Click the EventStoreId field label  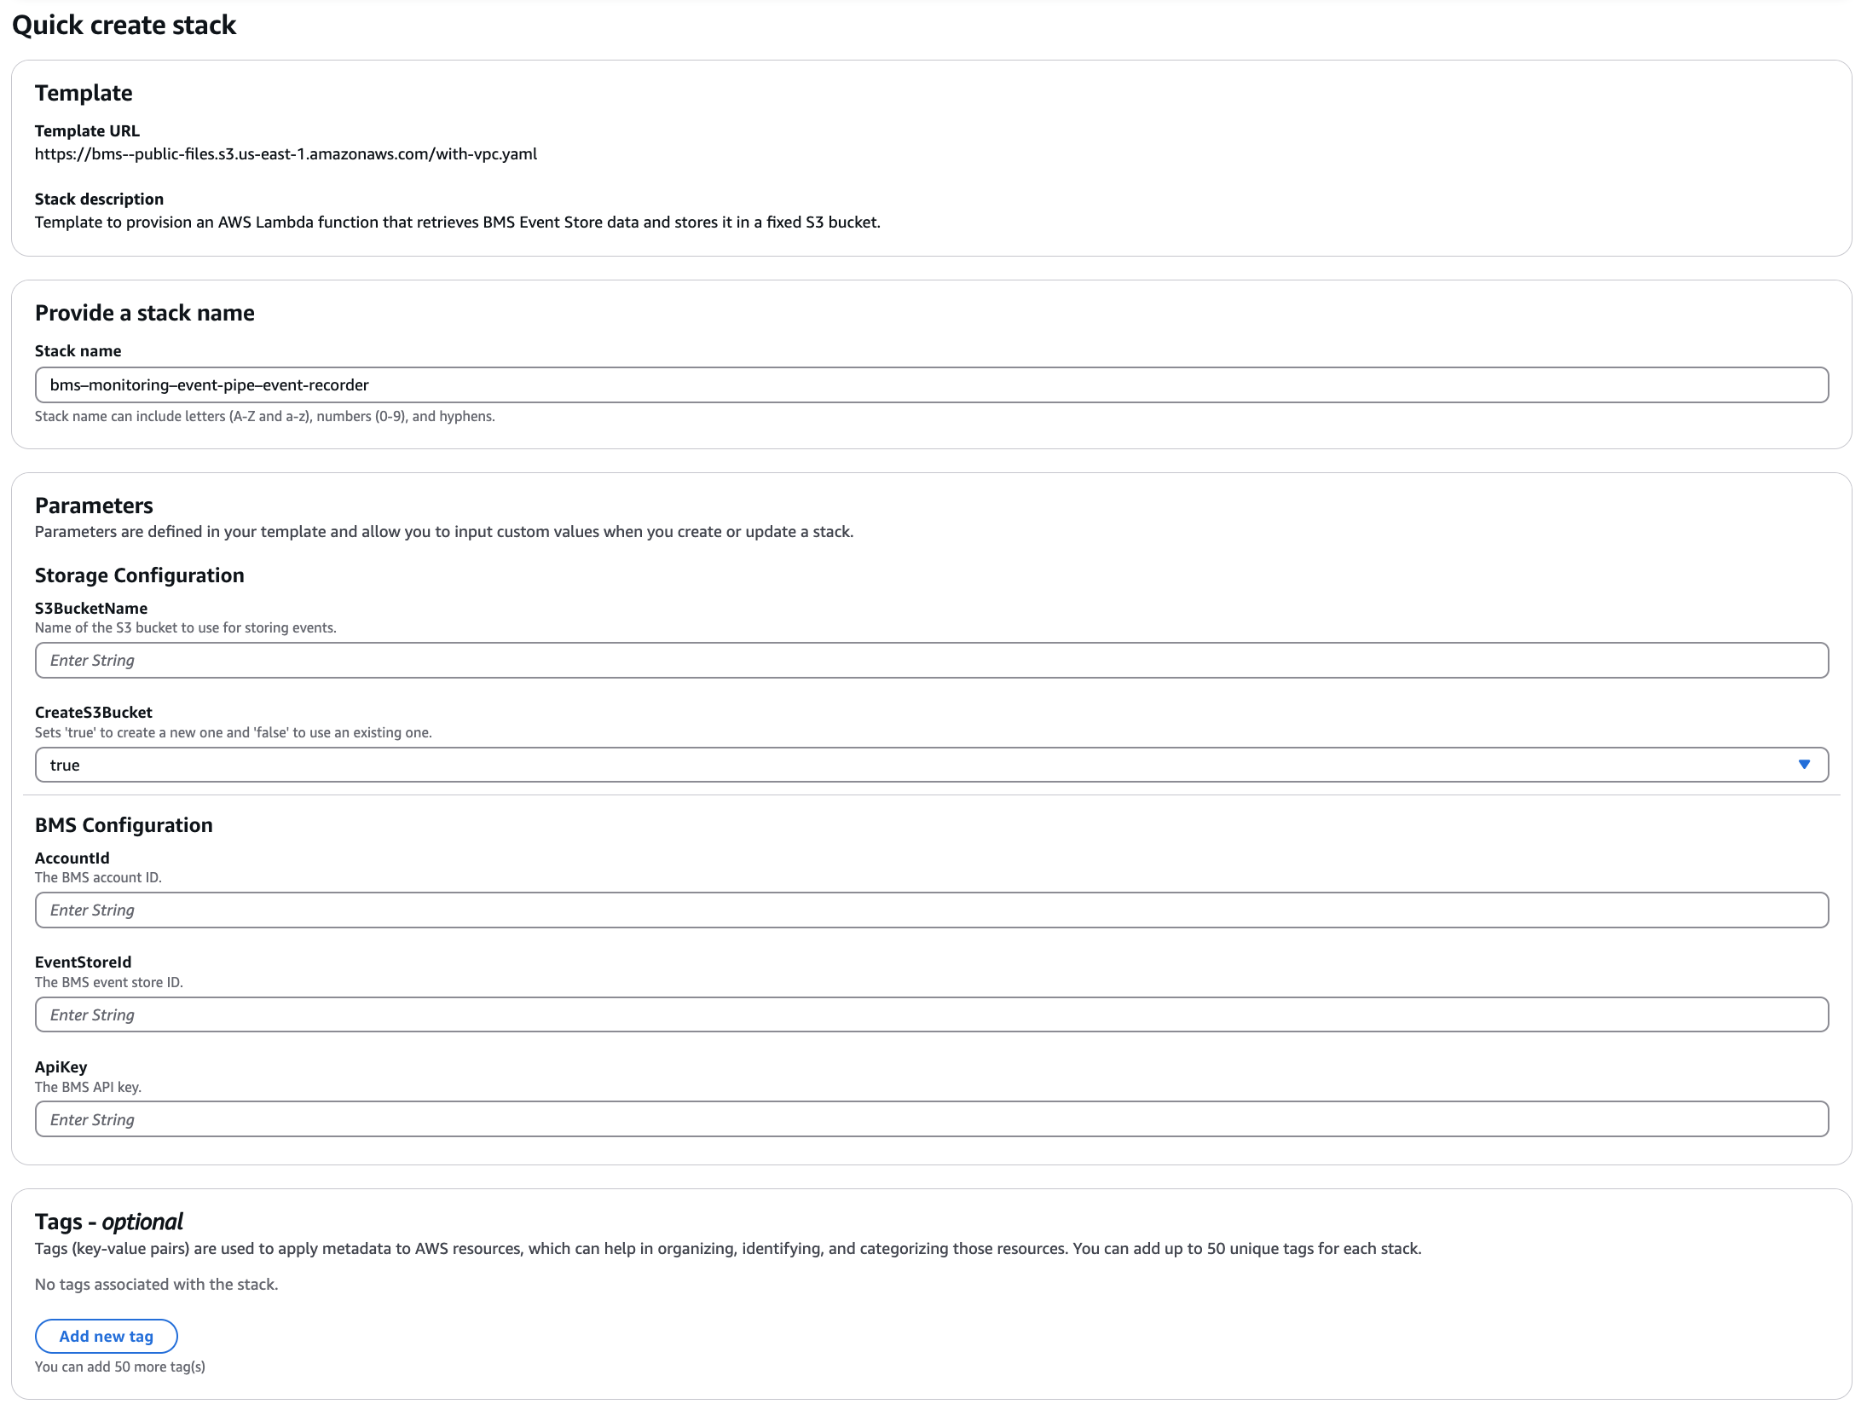point(84,962)
